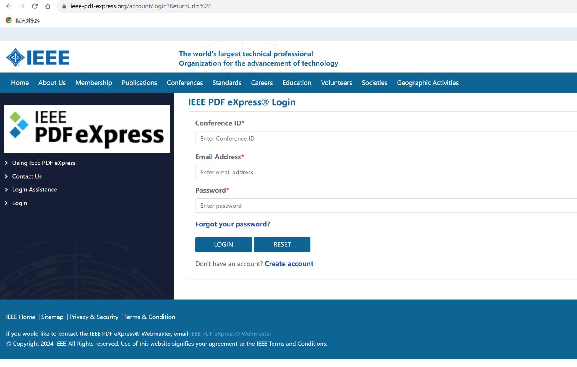Open the Conferences menu item
The width and height of the screenshot is (577, 367).
point(185,83)
